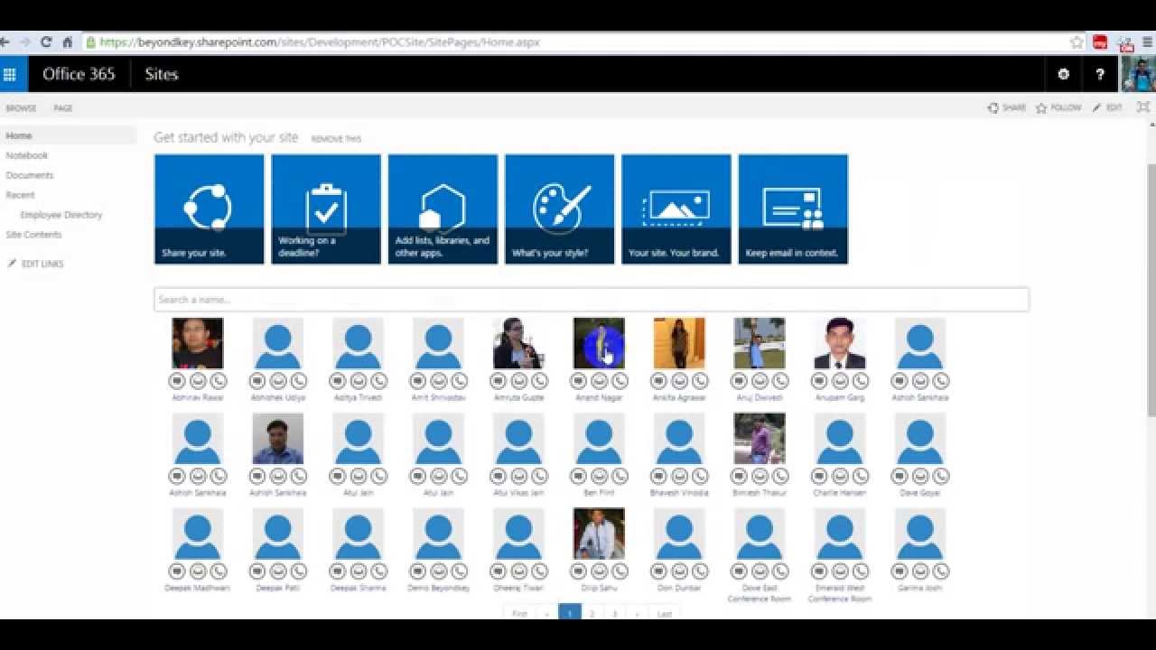Open Employee Directory under Recent
Image resolution: width=1156 pixels, height=650 pixels.
61,215
